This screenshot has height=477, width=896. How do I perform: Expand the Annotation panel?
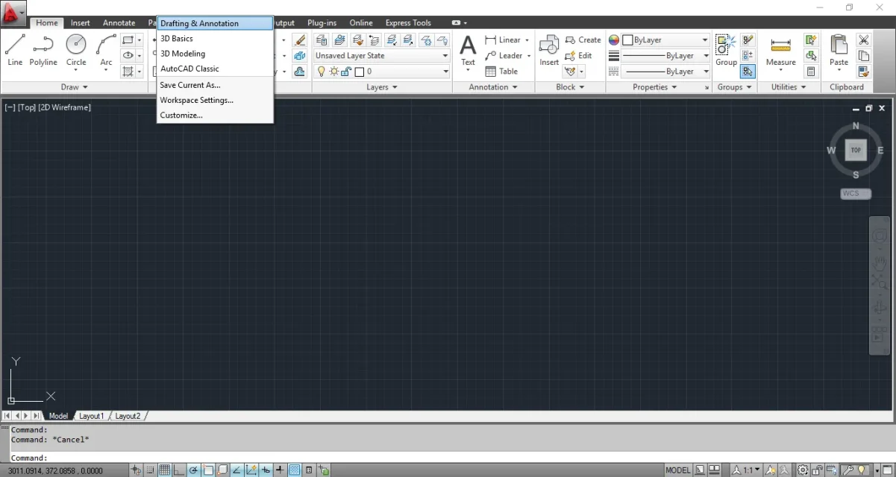tap(493, 87)
